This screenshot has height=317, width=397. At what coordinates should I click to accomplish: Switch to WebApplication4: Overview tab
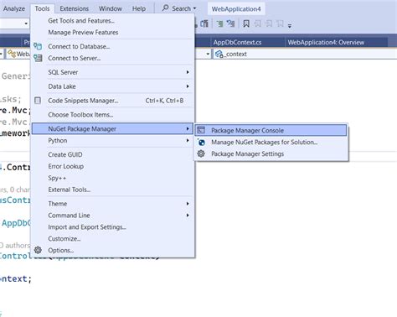(326, 43)
